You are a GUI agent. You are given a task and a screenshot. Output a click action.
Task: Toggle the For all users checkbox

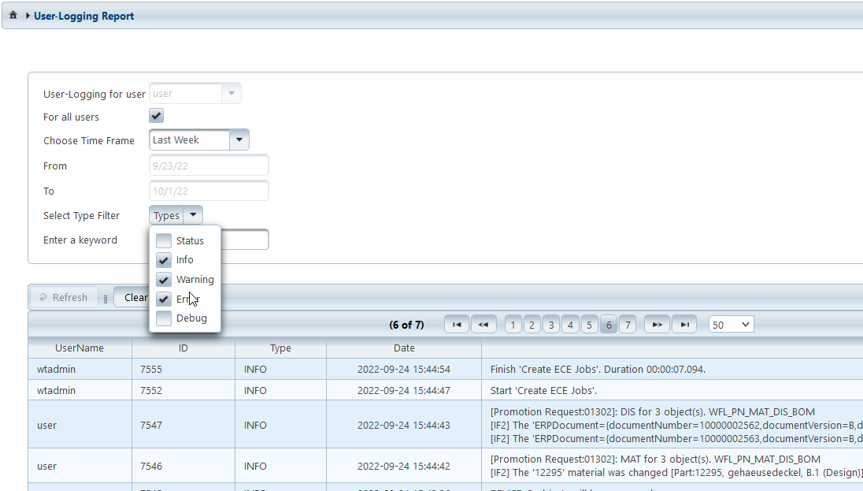tap(156, 117)
